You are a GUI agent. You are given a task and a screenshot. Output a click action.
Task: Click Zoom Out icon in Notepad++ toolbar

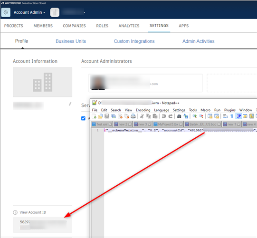tap(201, 116)
